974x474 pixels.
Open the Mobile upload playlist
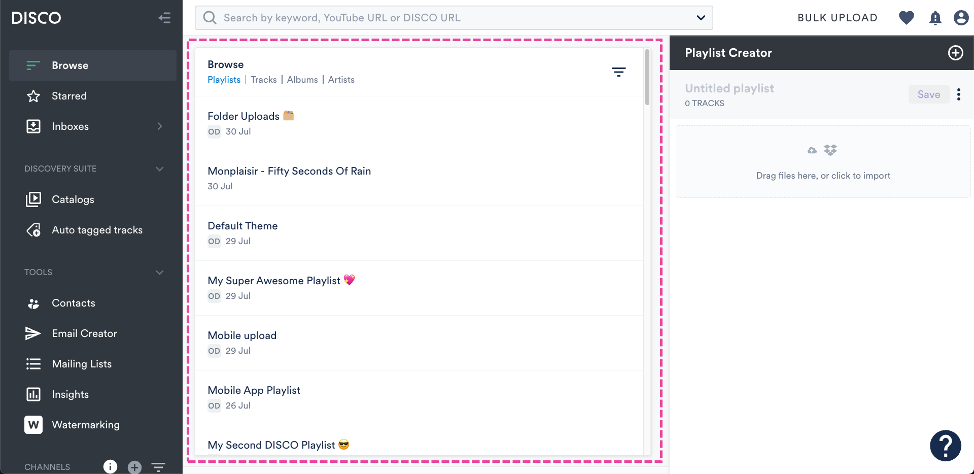(x=419, y=343)
